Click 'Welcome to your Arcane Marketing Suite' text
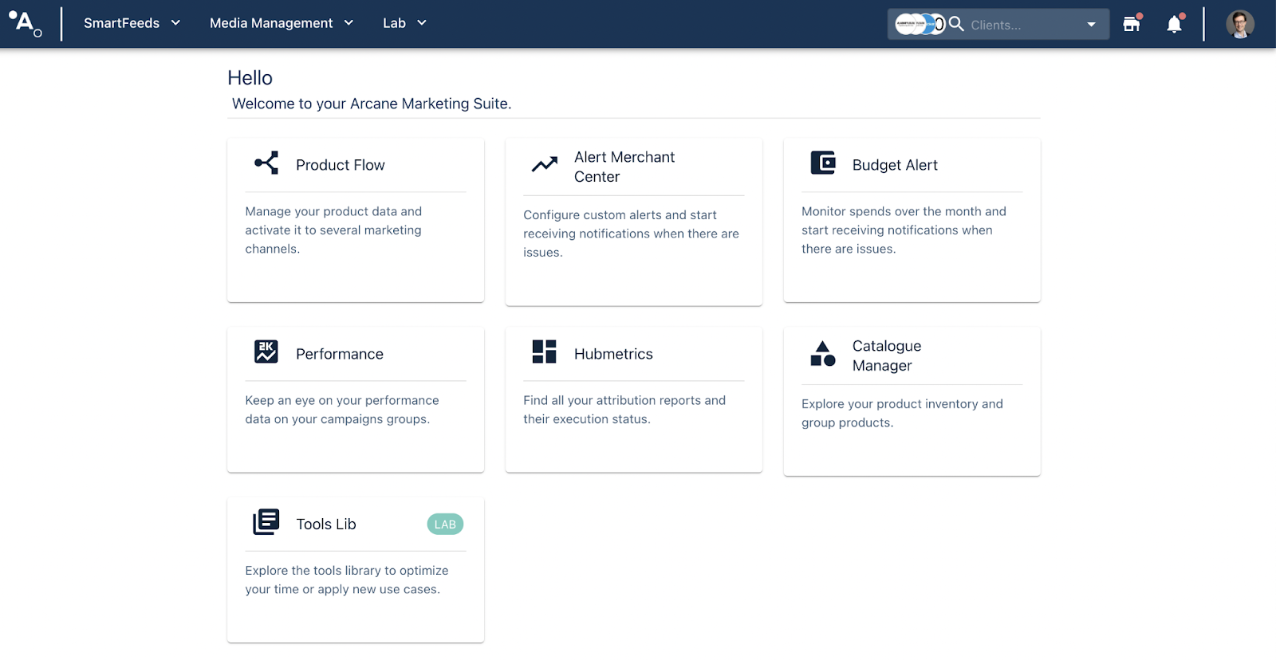This screenshot has height=660, width=1276. click(x=372, y=104)
